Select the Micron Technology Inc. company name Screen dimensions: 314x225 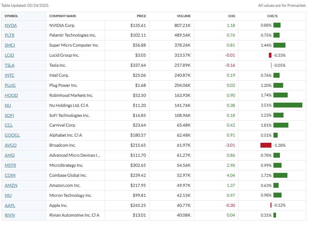70,195
